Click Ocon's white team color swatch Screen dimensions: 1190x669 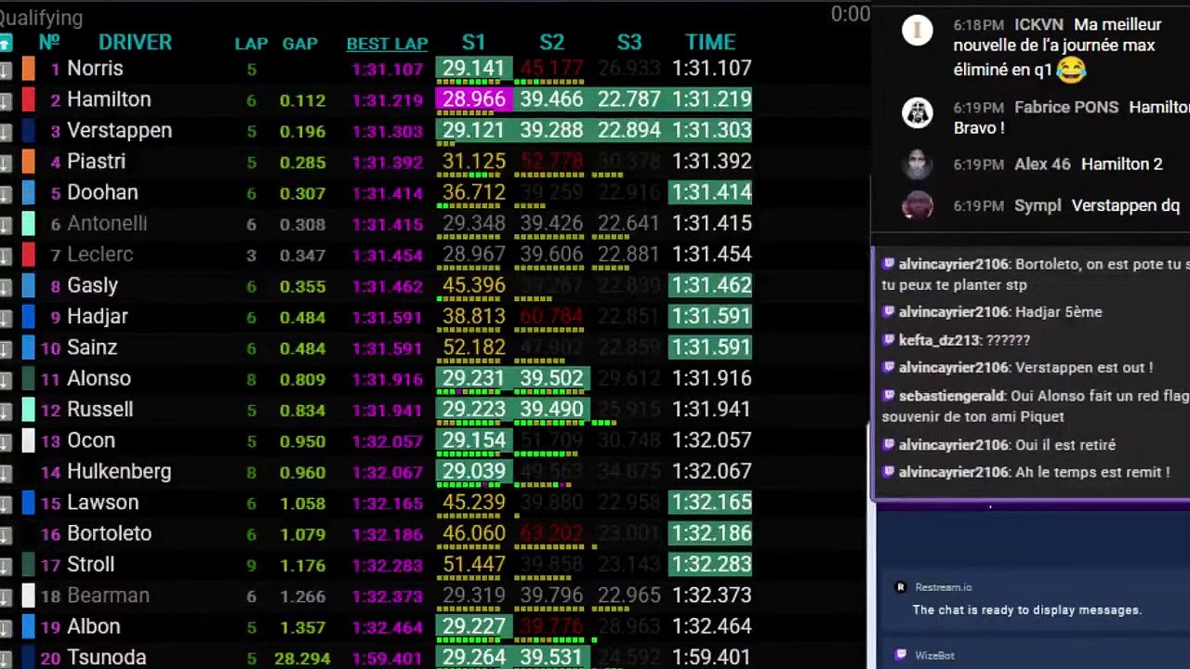pos(29,440)
